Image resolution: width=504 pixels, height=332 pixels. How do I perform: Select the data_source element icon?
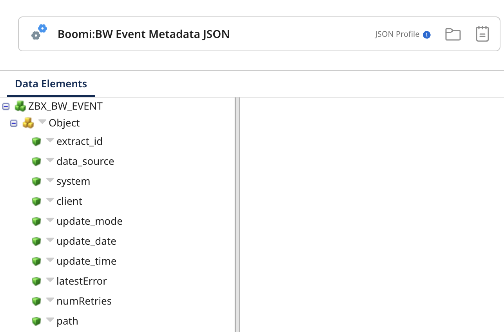tap(37, 161)
